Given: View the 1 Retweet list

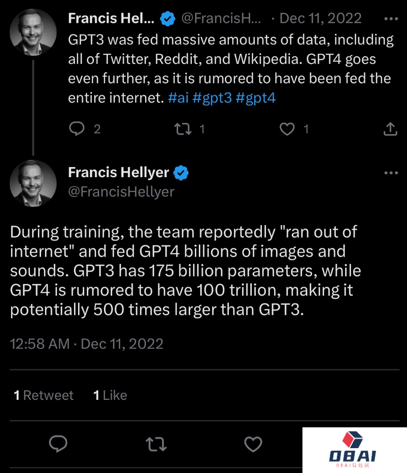Looking at the screenshot, I should (44, 395).
